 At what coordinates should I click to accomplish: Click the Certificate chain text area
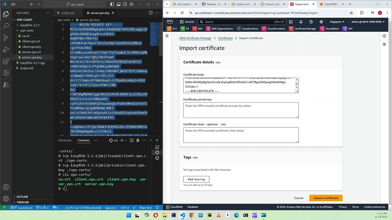(x=241, y=135)
